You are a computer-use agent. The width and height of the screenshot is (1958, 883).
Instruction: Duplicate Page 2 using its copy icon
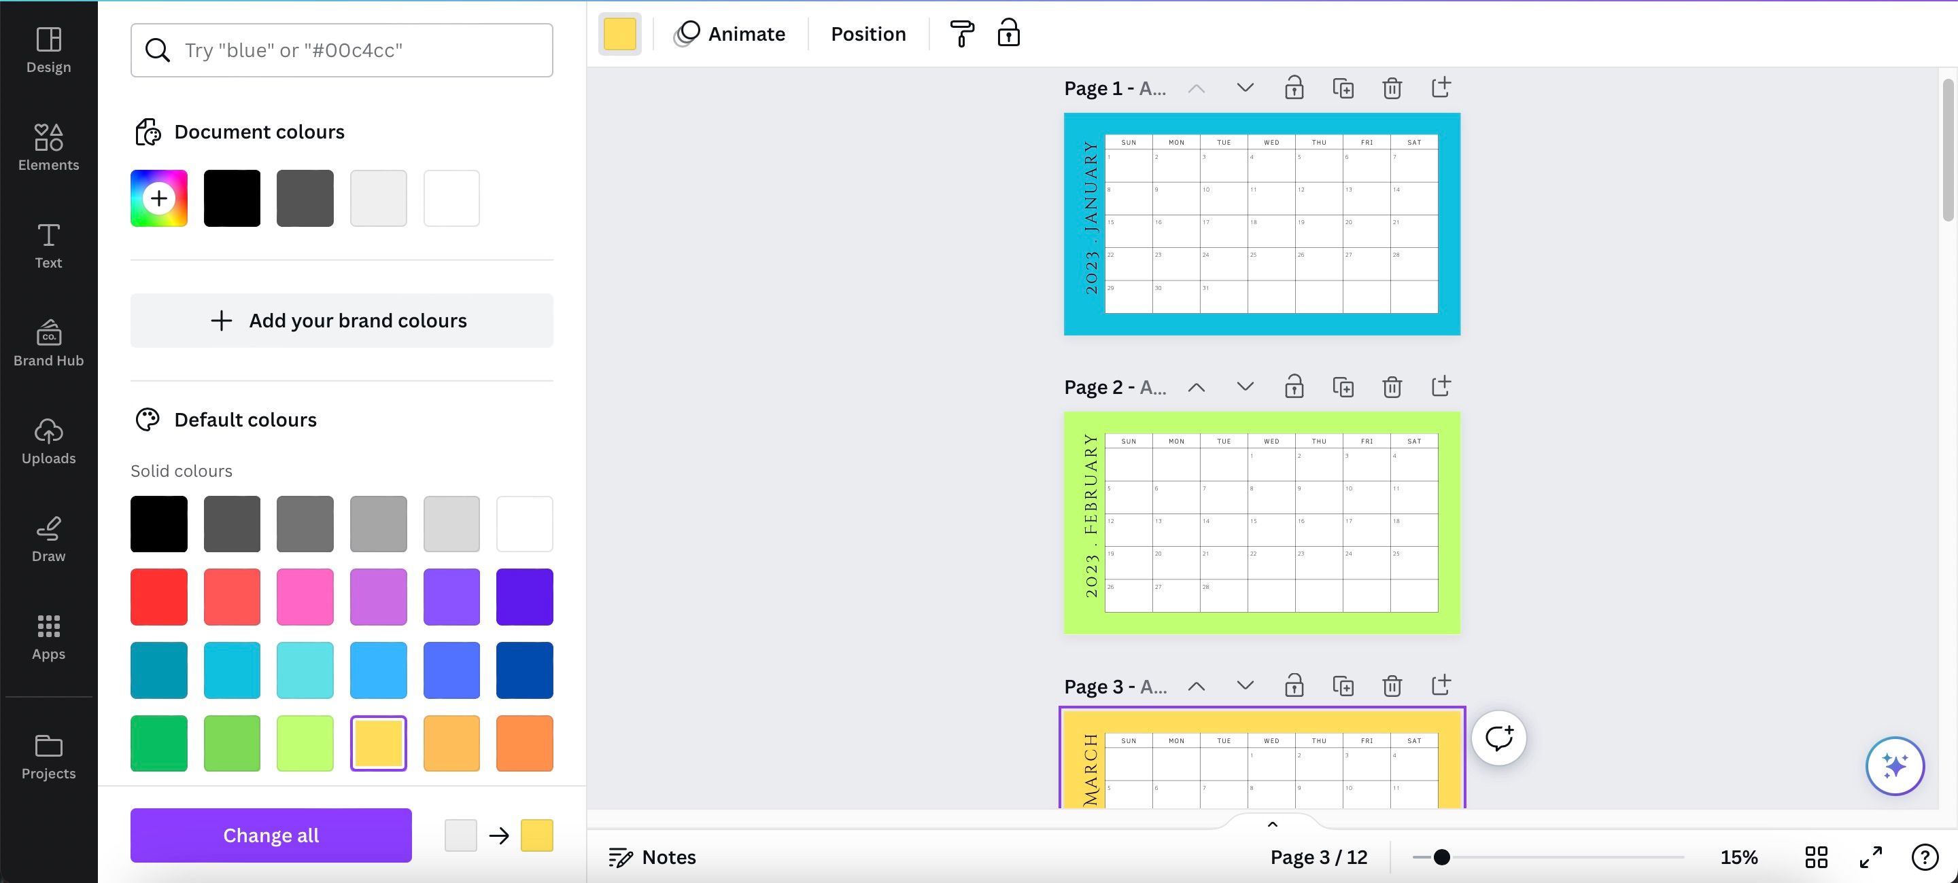click(1343, 387)
